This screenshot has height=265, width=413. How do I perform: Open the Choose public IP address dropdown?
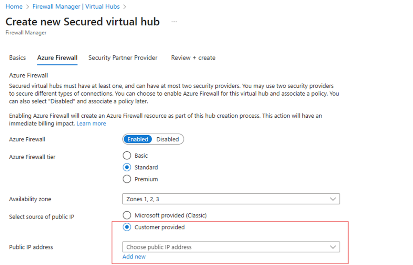coord(231,247)
